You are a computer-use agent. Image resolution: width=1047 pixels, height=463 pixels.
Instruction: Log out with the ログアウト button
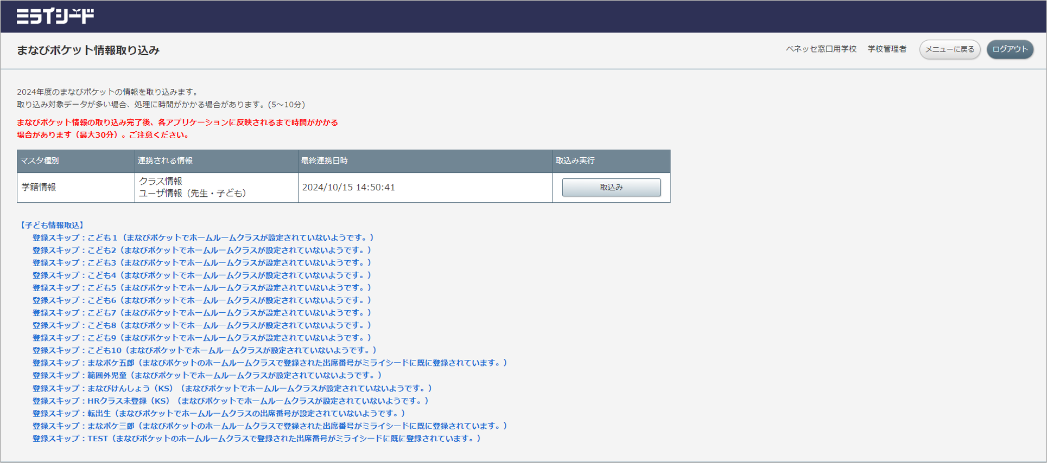pyautogui.click(x=1010, y=49)
